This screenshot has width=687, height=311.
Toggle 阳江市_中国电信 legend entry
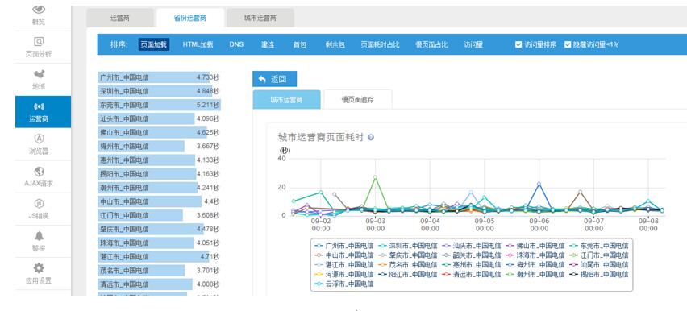[407, 275]
